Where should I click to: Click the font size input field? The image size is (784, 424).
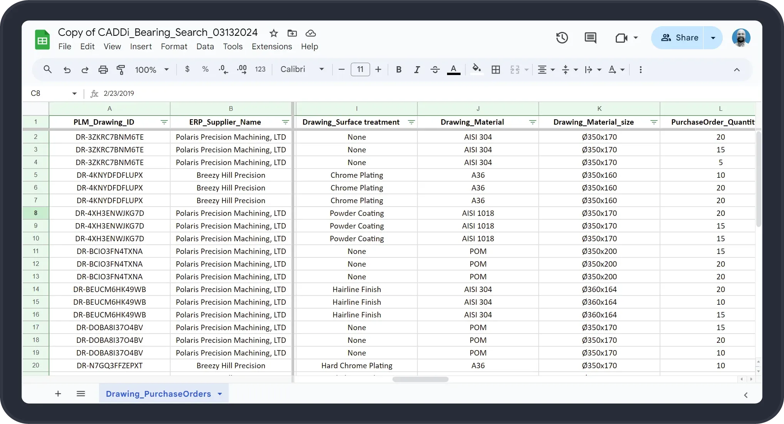pos(360,70)
